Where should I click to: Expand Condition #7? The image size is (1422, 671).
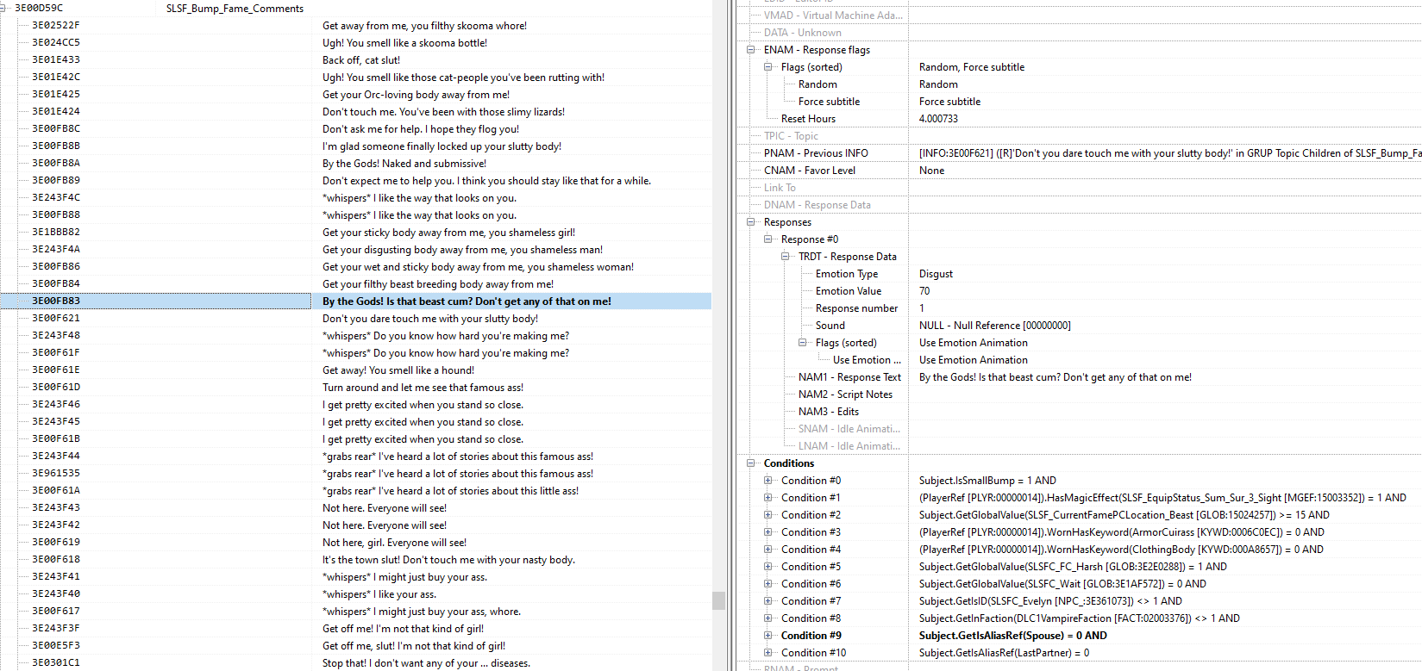coord(768,601)
